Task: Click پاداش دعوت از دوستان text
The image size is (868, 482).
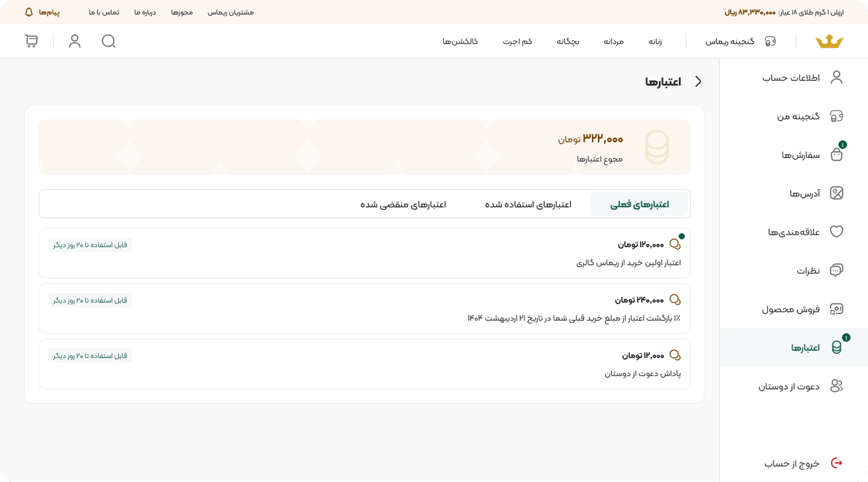Action: point(643,374)
